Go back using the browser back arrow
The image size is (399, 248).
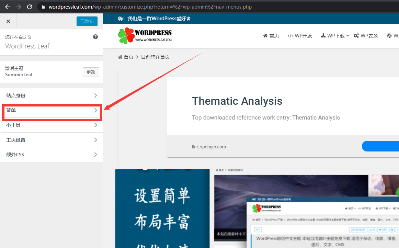[x=8, y=7]
